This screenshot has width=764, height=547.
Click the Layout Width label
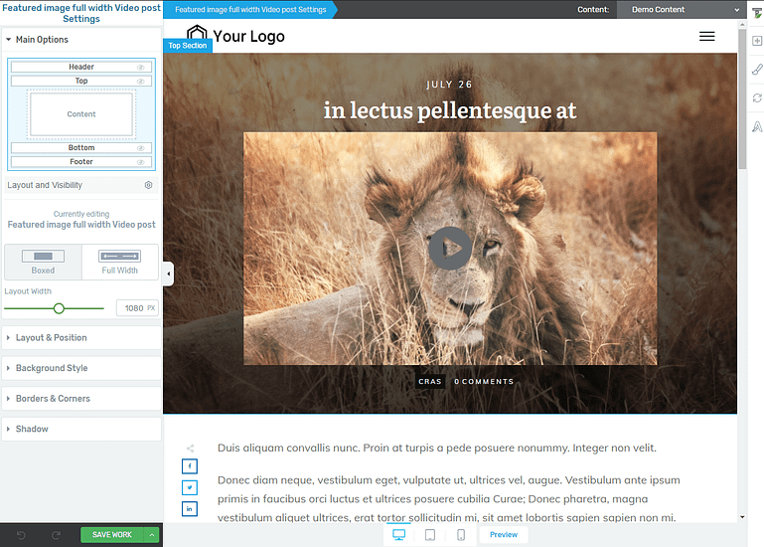(x=28, y=291)
